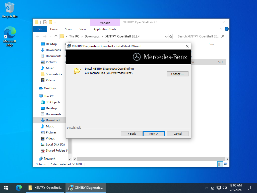Click the horizontal scrollbar in file list

(x=151, y=159)
